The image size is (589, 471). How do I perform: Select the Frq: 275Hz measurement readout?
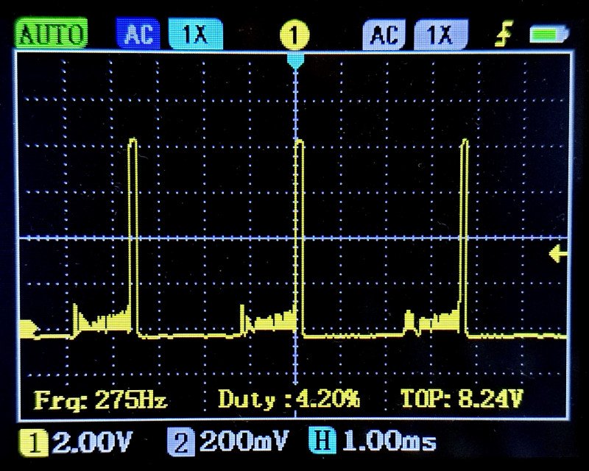[x=101, y=400]
